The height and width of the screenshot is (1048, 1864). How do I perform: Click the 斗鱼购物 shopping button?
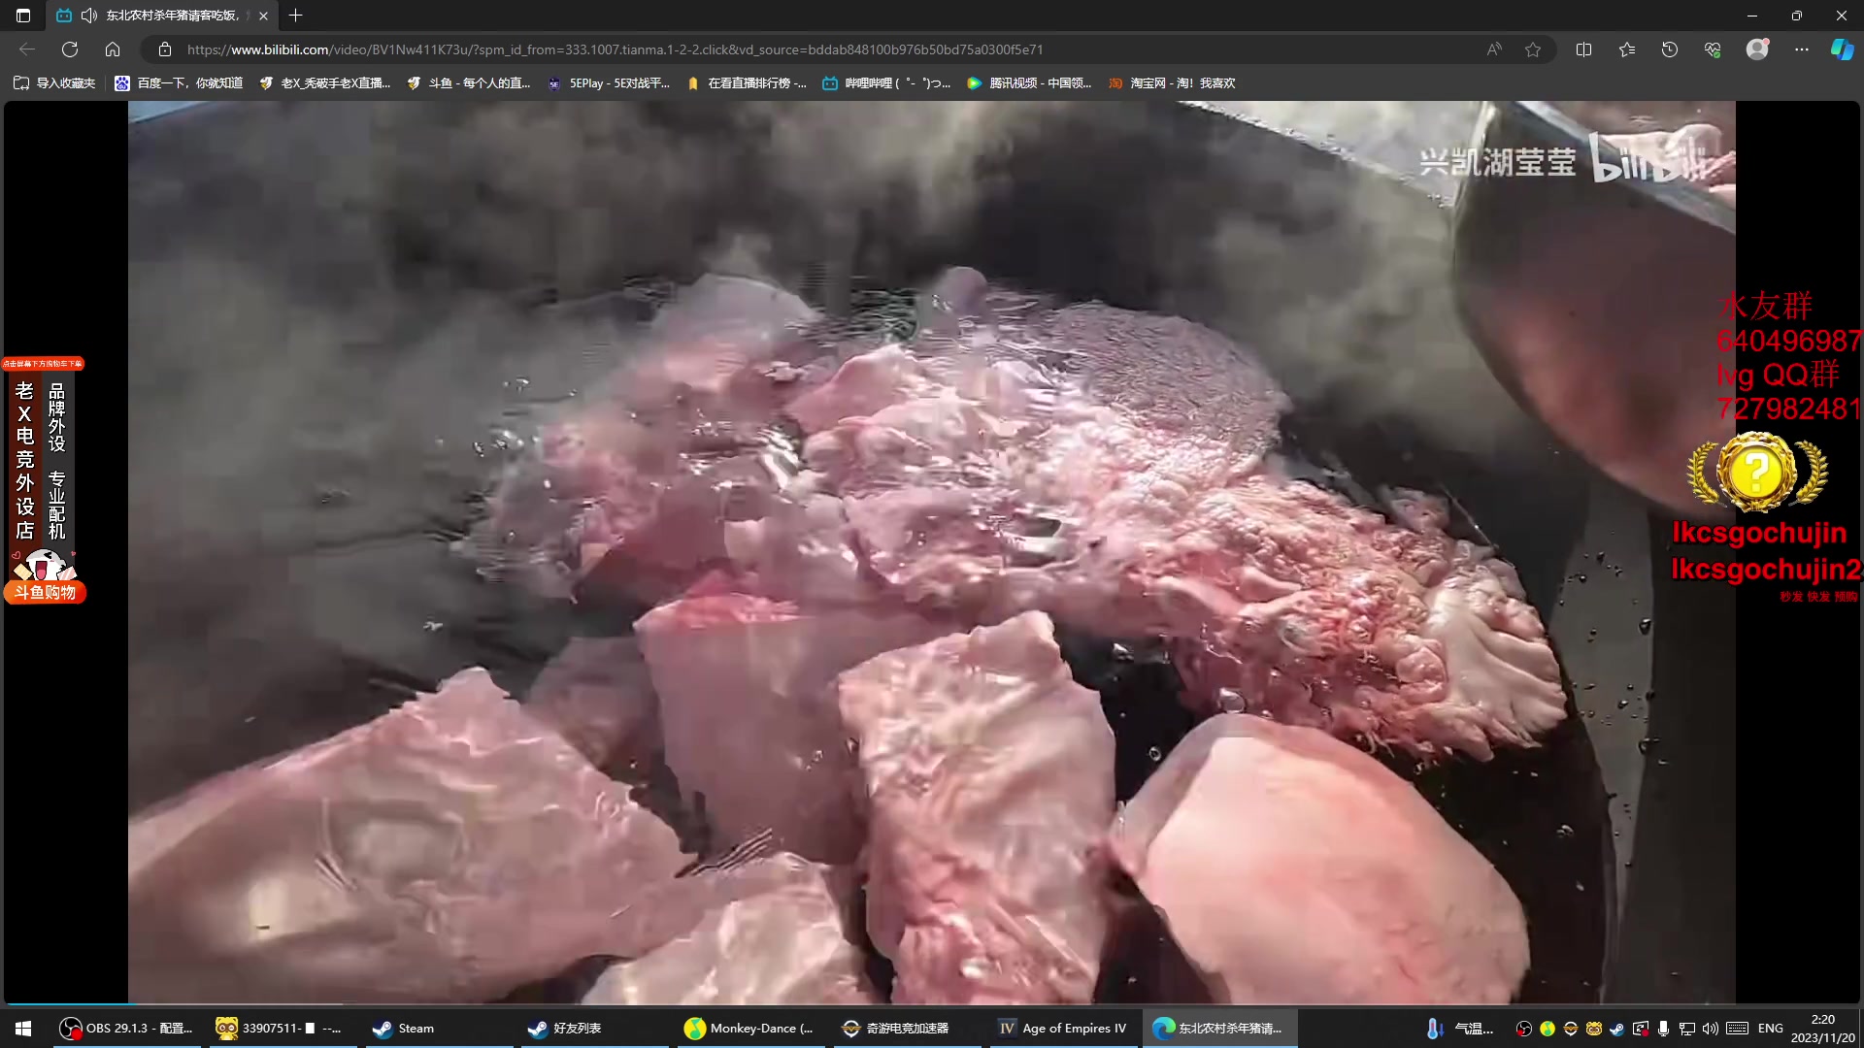tap(45, 592)
